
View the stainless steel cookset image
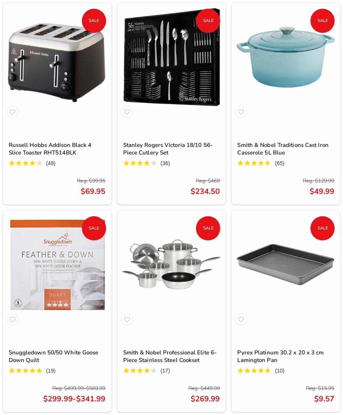tap(171, 265)
